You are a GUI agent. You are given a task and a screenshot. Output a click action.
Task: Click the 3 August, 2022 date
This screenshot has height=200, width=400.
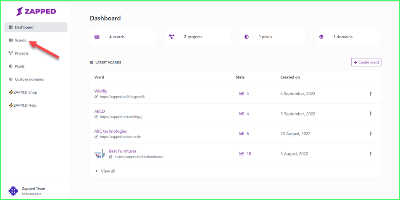pyautogui.click(x=294, y=154)
